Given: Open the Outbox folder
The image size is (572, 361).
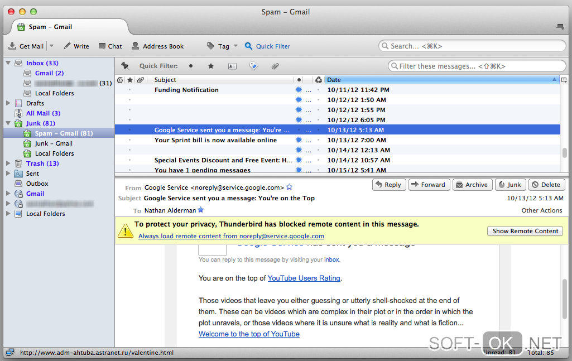Looking at the screenshot, I should pos(37,184).
